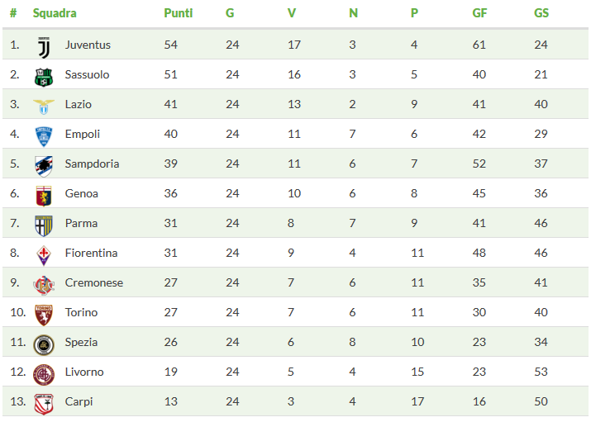Image resolution: width=591 pixels, height=422 pixels.
Task: Click the Parma shield logo
Action: point(44,226)
